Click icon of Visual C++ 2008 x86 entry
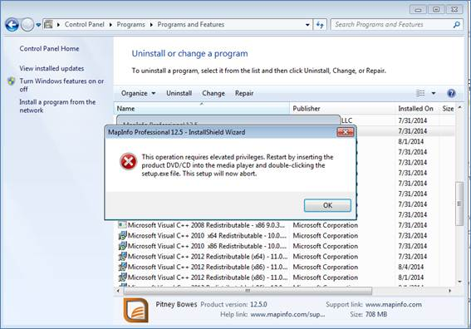Image resolution: width=471 pixels, height=329 pixels. [122, 225]
